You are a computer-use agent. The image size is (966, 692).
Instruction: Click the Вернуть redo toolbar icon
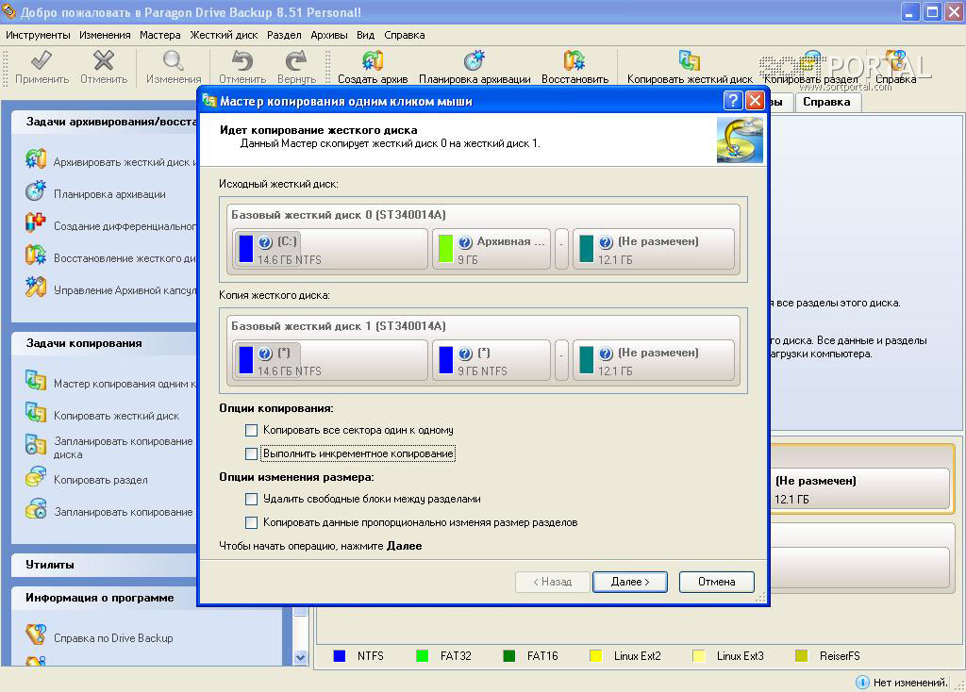coord(296,60)
